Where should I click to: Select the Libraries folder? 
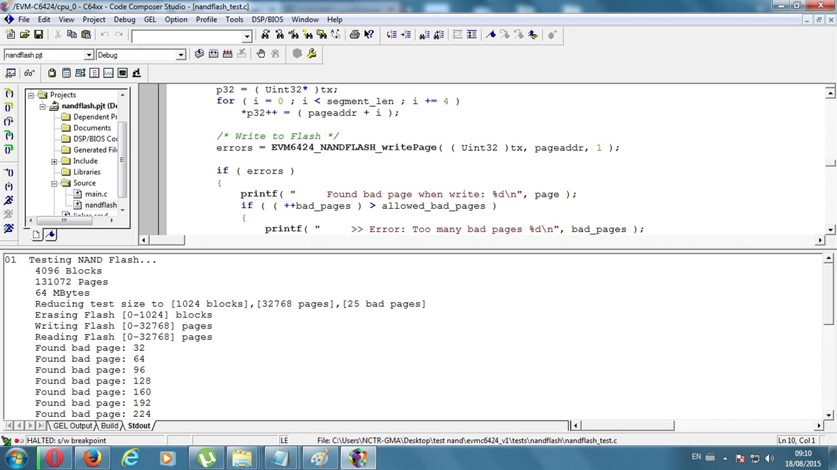86,172
